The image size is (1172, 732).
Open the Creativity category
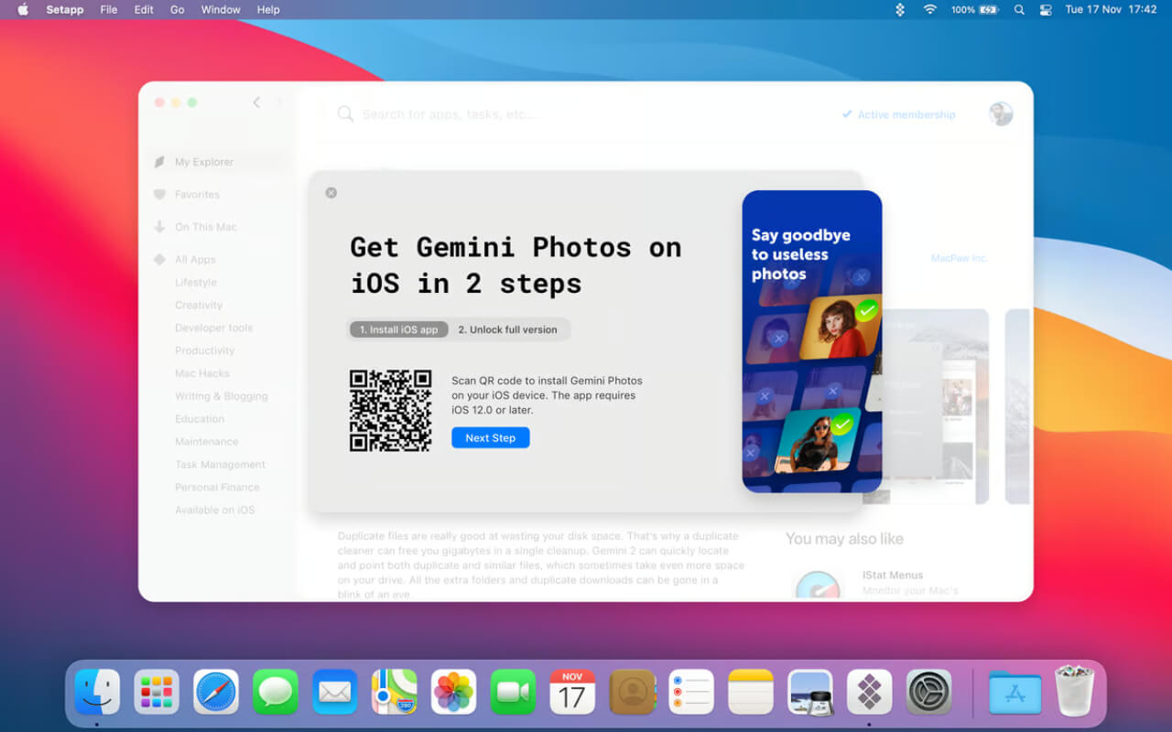point(199,306)
